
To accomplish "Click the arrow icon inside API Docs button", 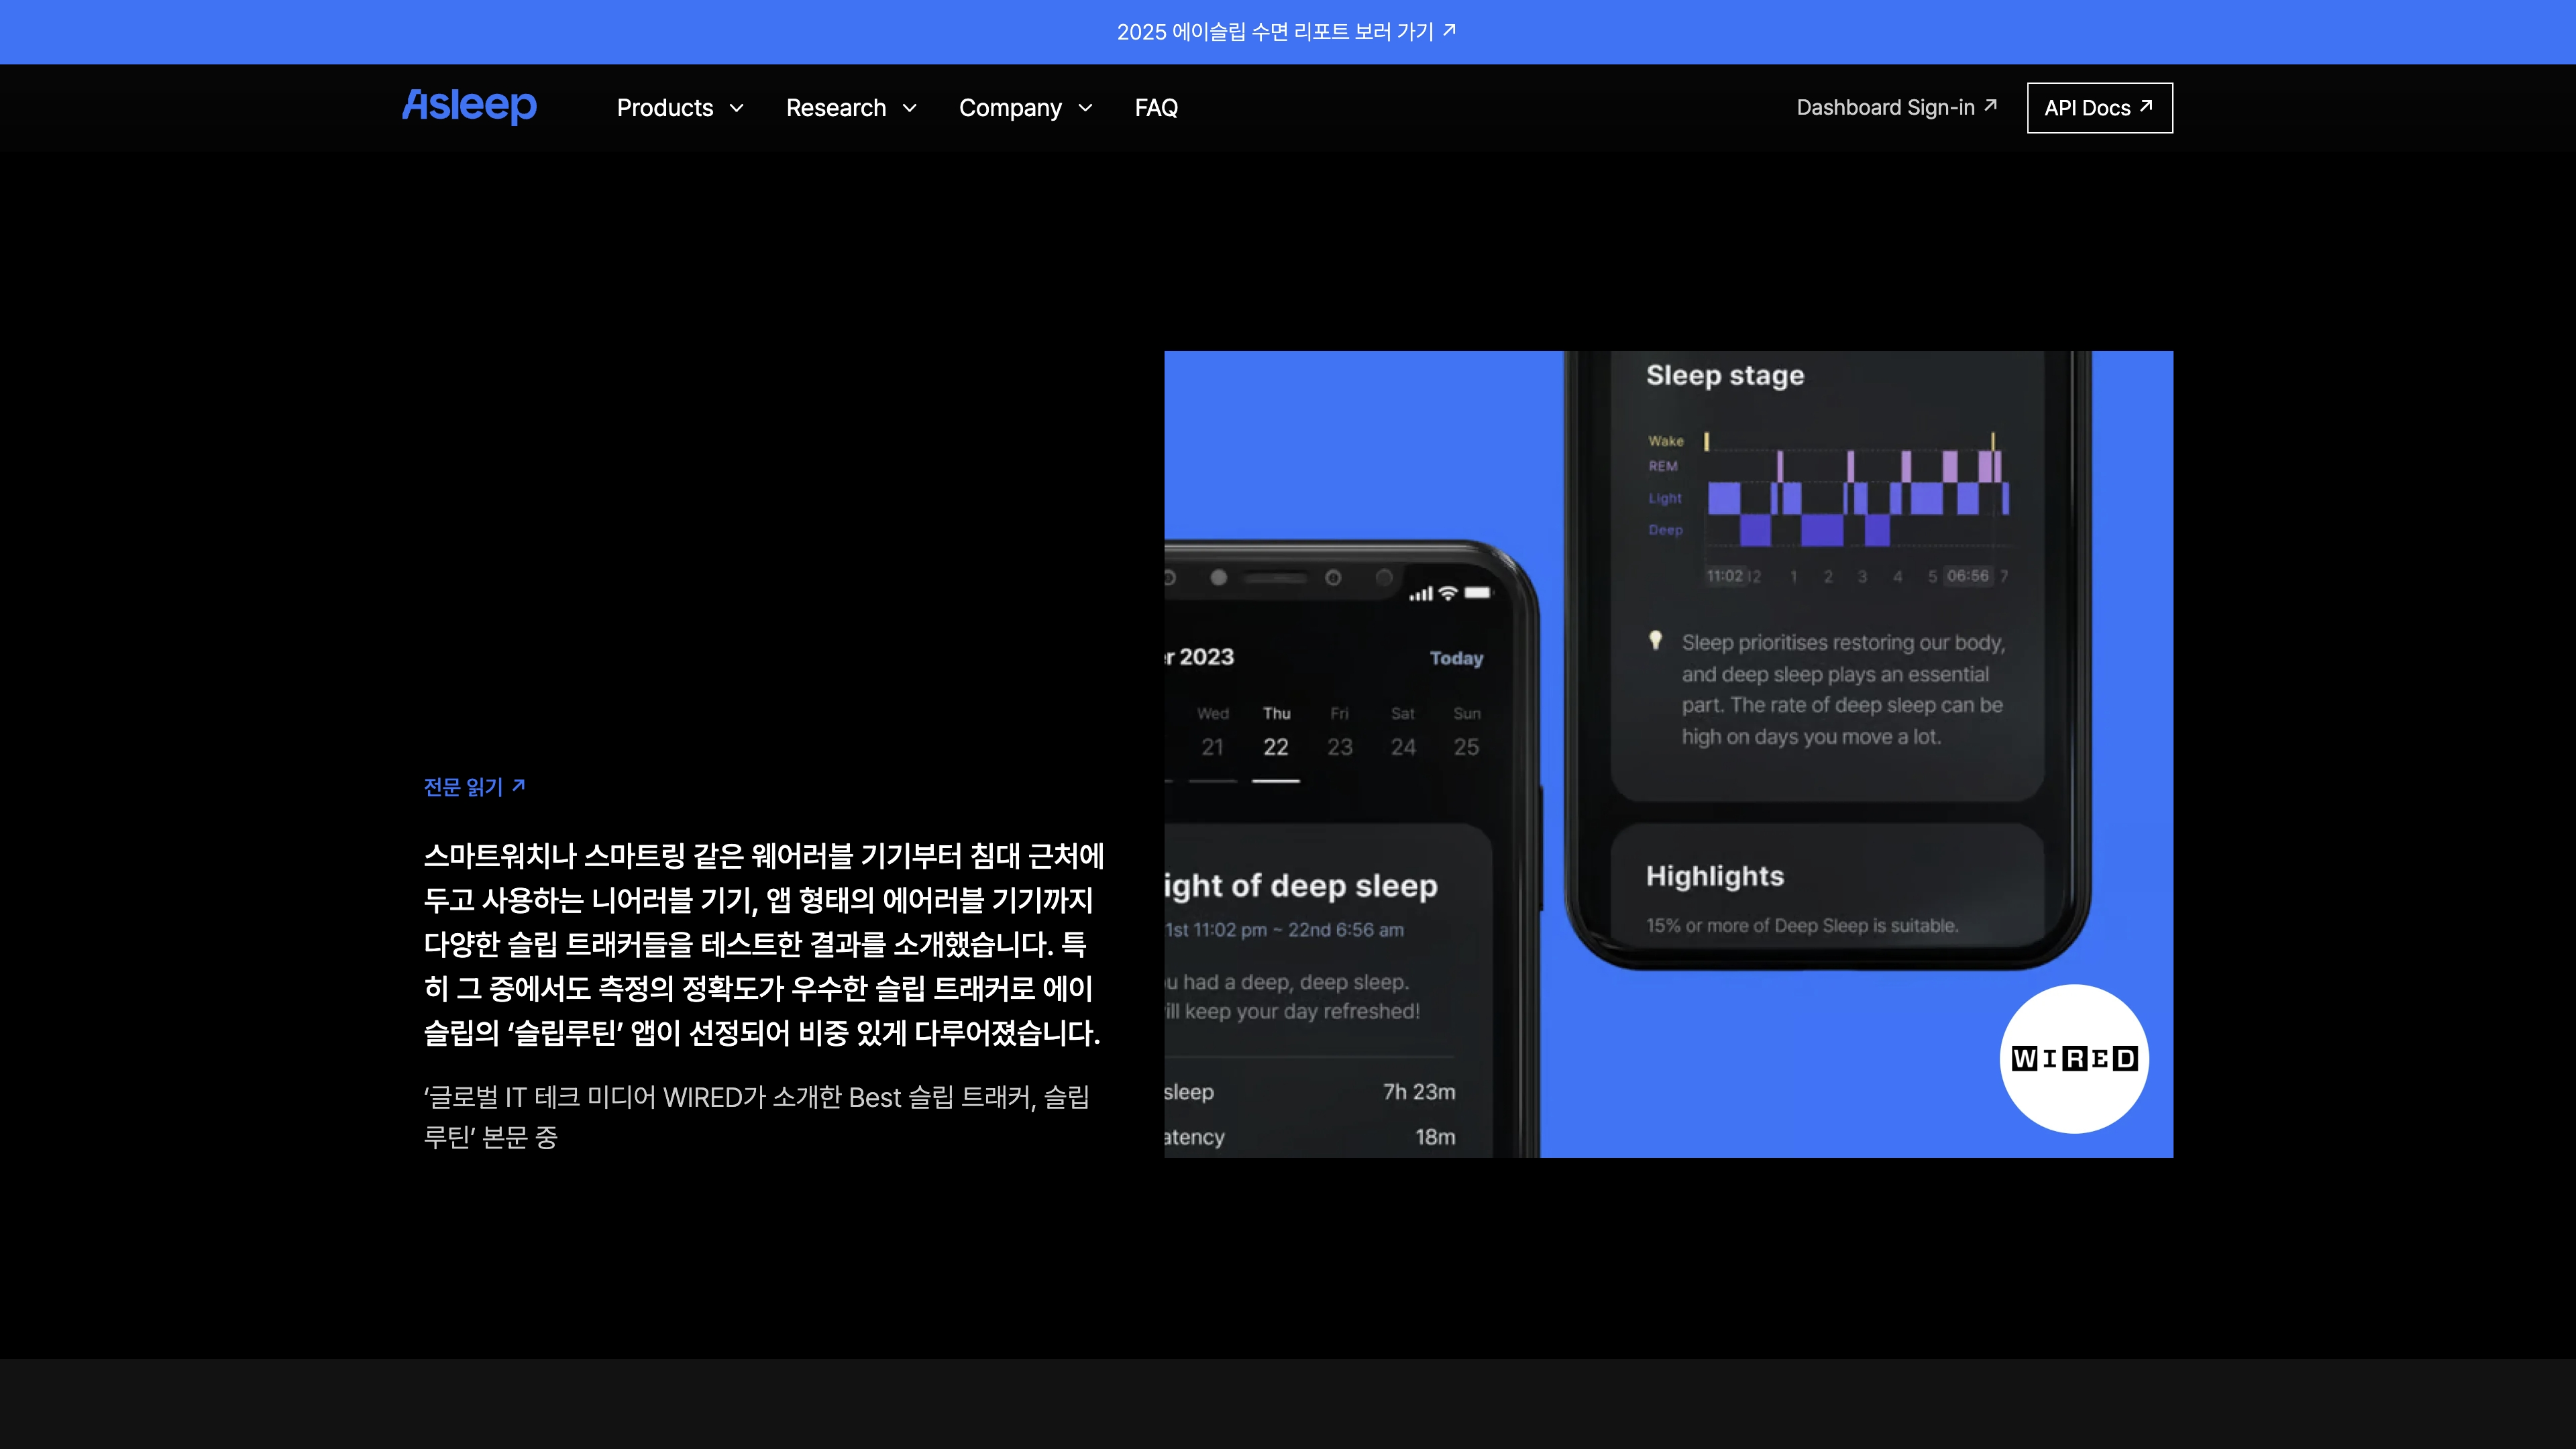I will click(2145, 106).
